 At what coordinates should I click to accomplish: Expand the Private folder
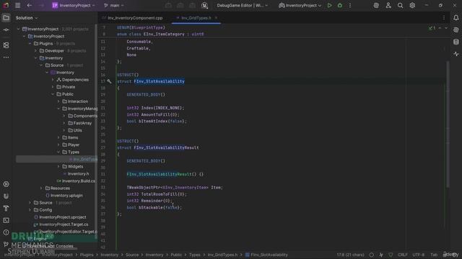(53, 87)
